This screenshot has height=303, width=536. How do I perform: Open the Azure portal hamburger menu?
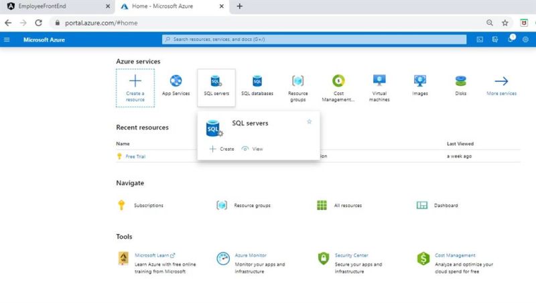pos(7,40)
